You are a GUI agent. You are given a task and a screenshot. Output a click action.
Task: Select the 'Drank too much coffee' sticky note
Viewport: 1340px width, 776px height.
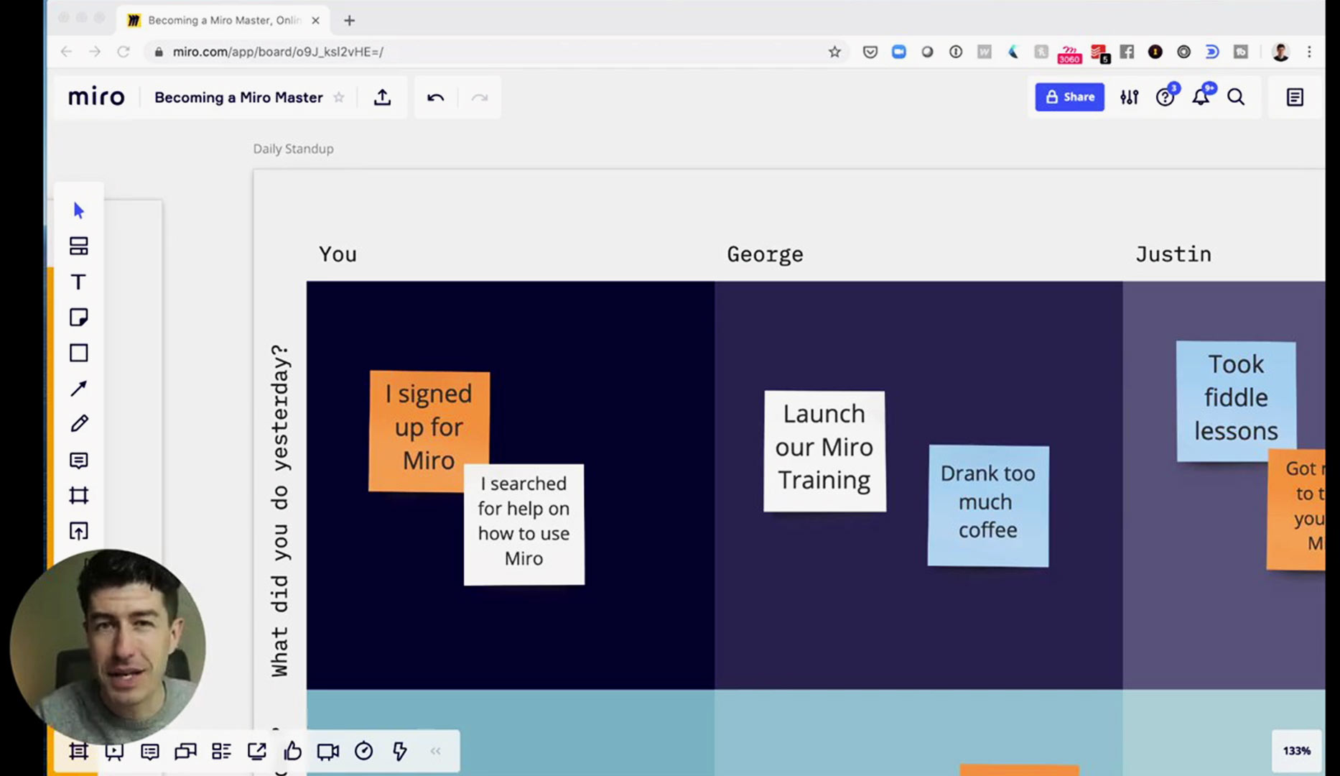coord(988,506)
